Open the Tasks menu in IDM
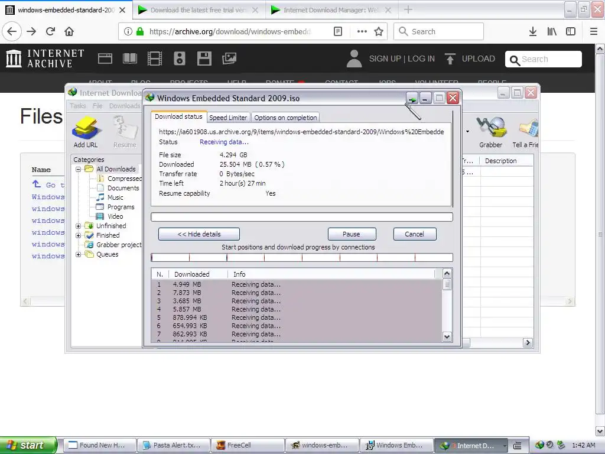605x454 pixels. [77, 106]
